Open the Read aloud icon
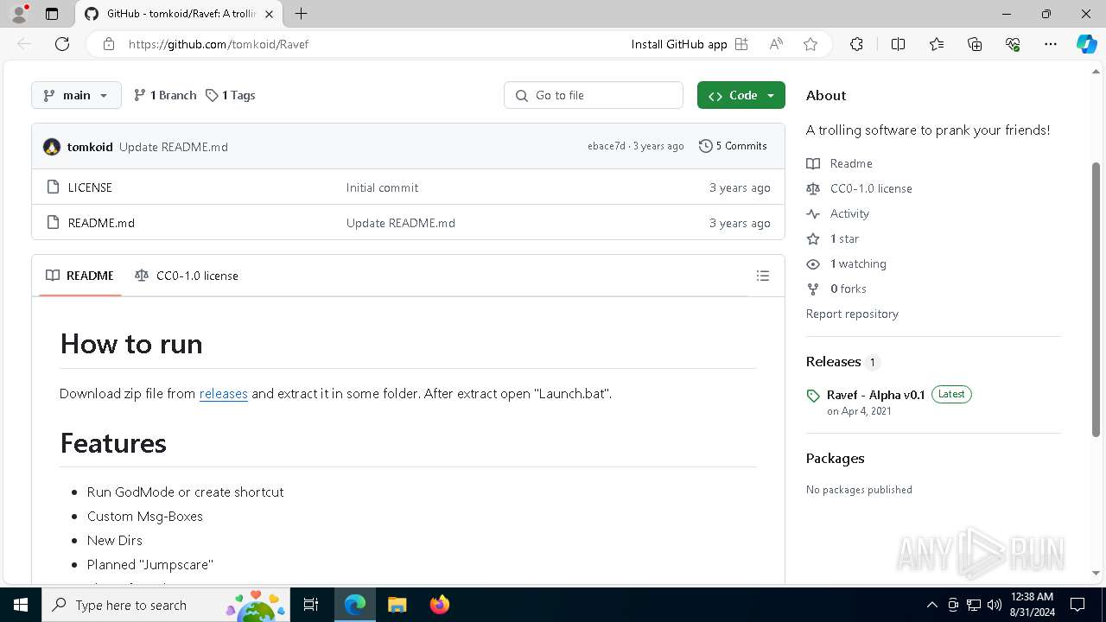 (776, 44)
